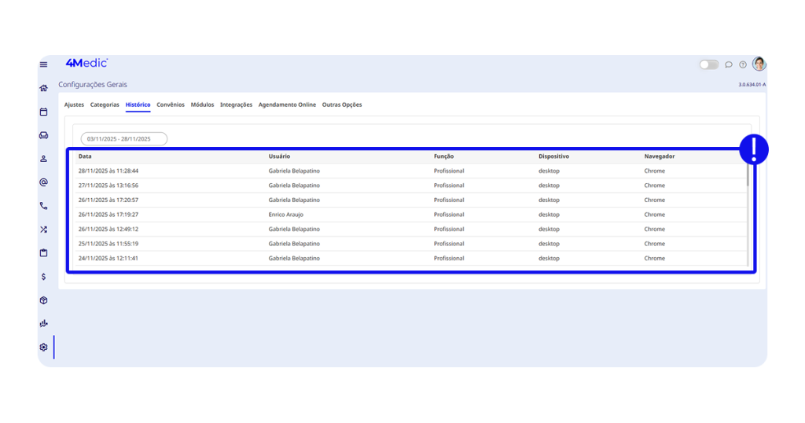This screenshot has width=805, height=423.
Task: Open the box package sidebar icon
Action: click(x=43, y=300)
